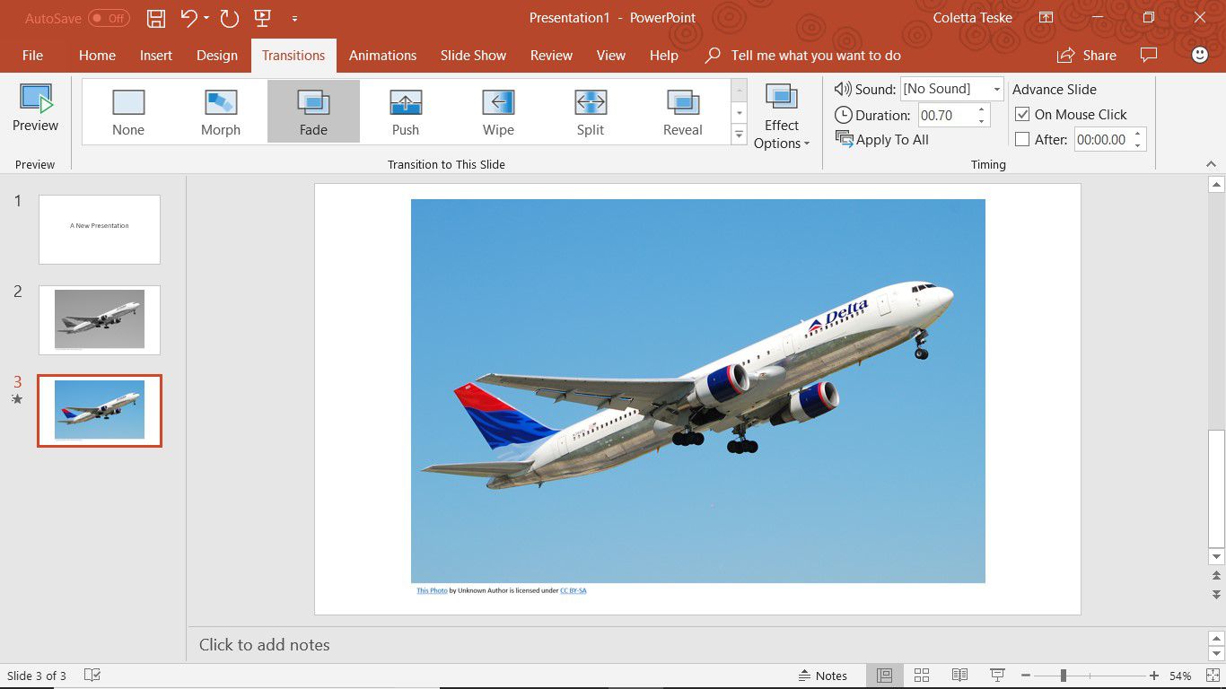Open the Review tab

pyautogui.click(x=551, y=55)
